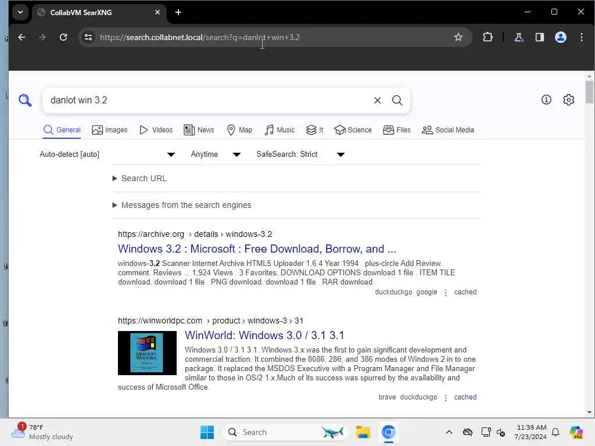Open File Explorer from the taskbar
The image size is (595, 446).
(x=363, y=432)
